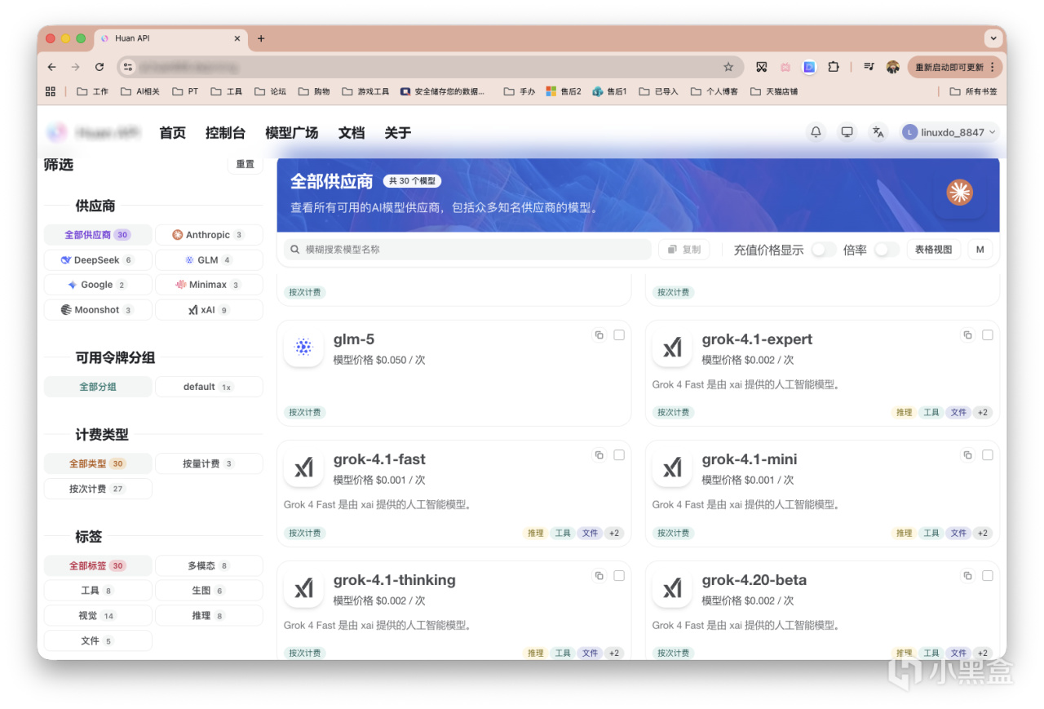Select the grok-4.1-expert card checkbox

pos(988,335)
